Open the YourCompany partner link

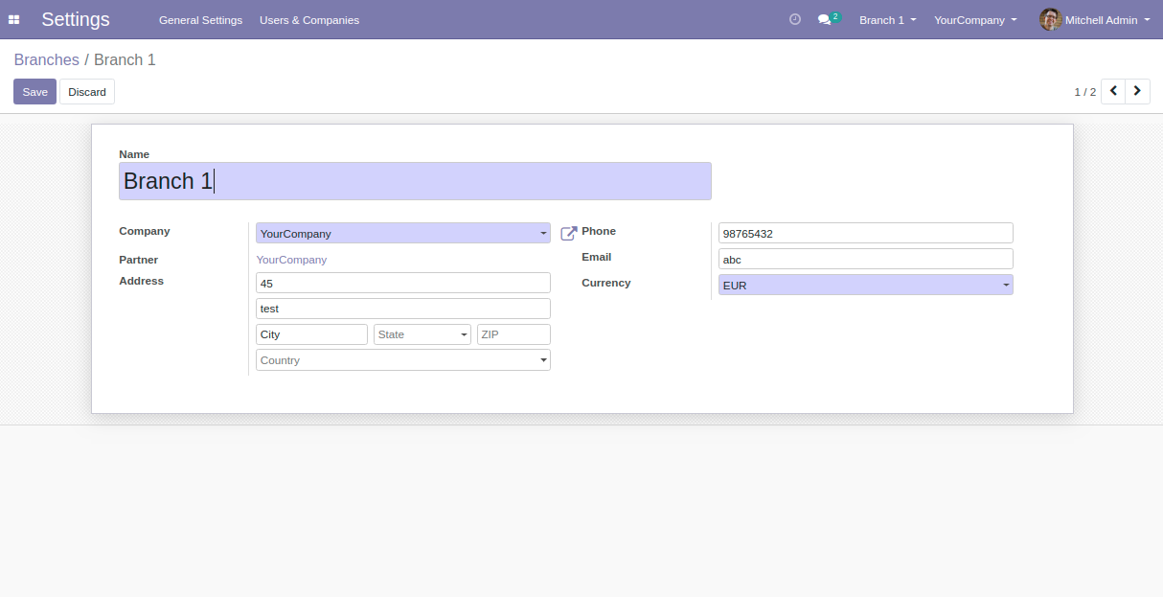pos(291,260)
